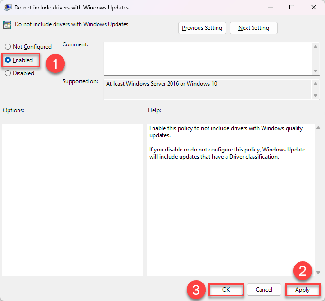Confirm with the OK button
The width and height of the screenshot is (325, 301).
226,290
